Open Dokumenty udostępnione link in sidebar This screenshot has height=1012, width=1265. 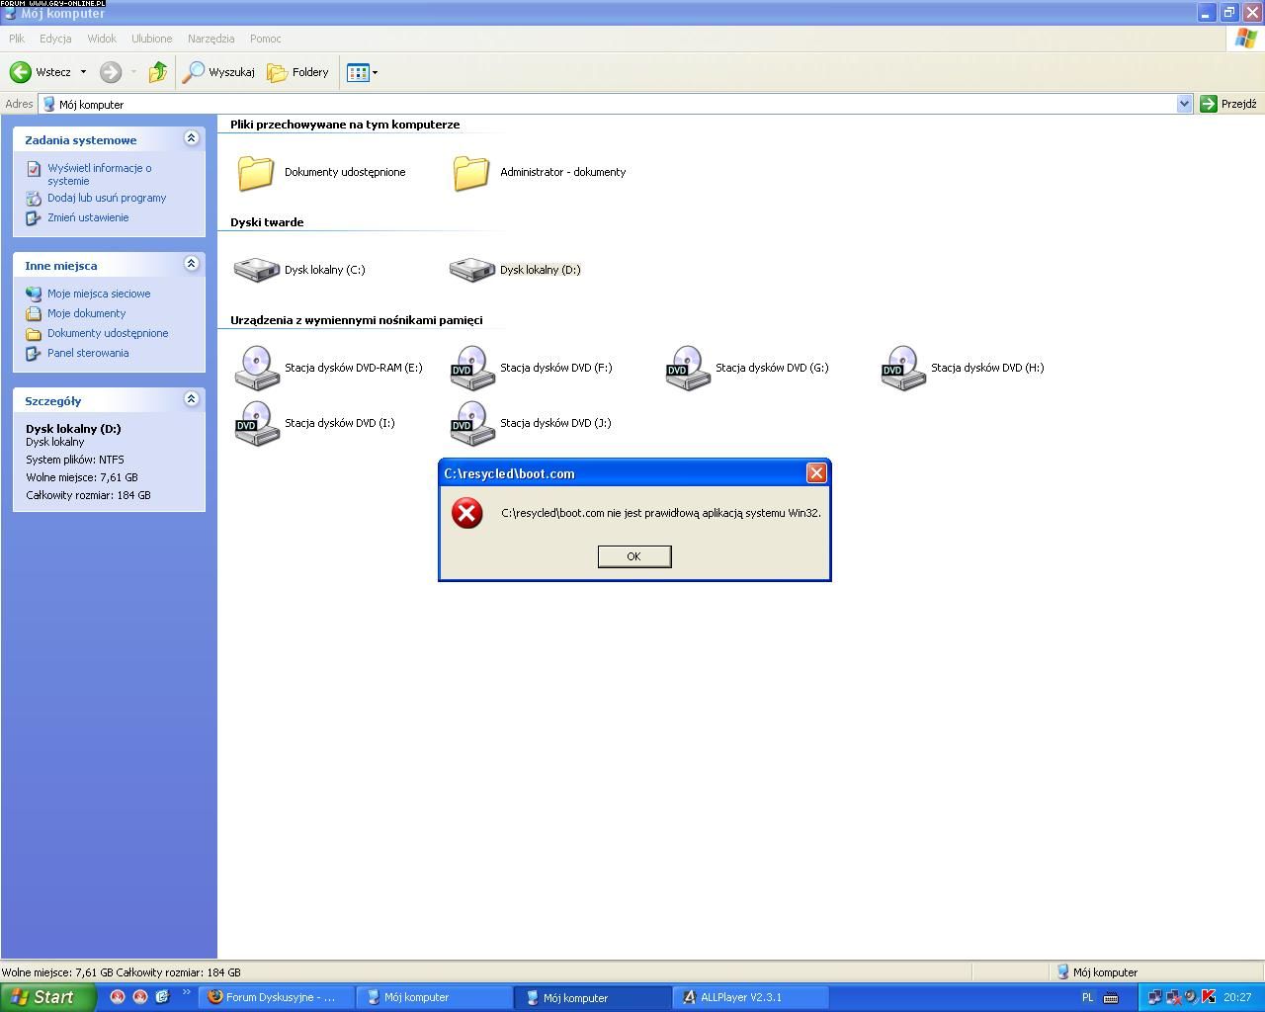108,333
